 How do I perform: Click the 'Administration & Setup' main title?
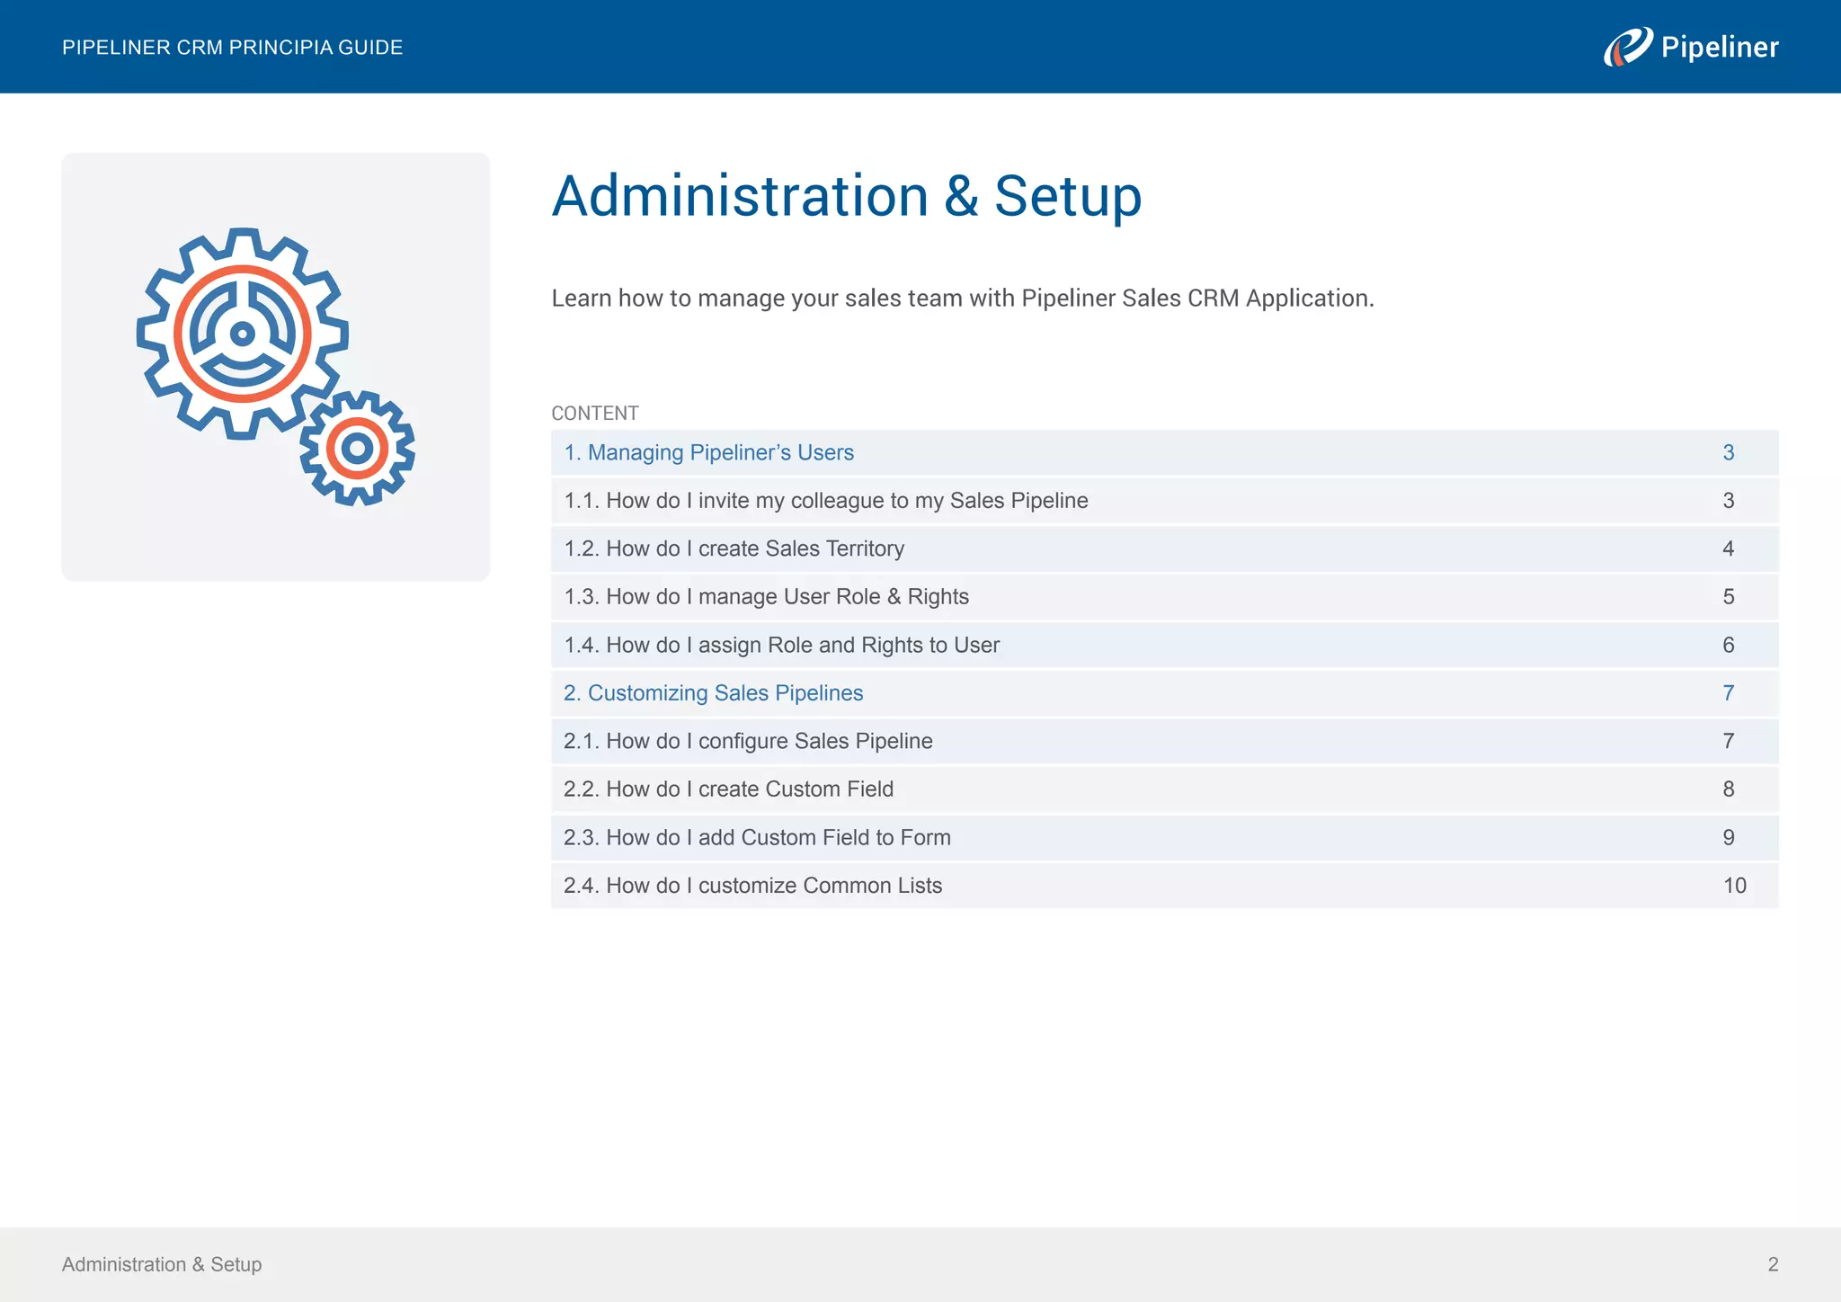coord(846,196)
